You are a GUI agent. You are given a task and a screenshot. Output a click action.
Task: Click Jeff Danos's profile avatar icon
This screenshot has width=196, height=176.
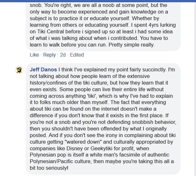pos(19,70)
